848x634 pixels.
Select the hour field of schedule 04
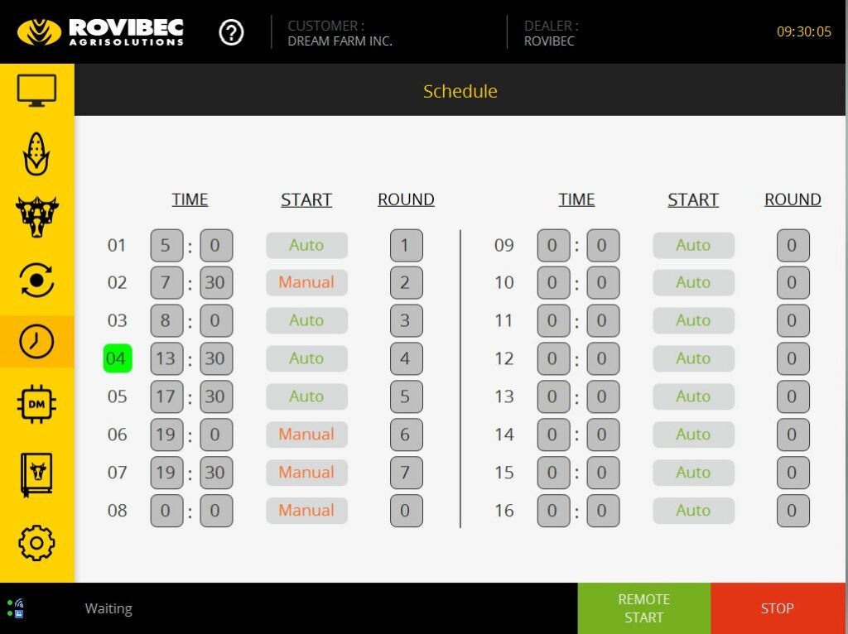pyautogui.click(x=166, y=358)
